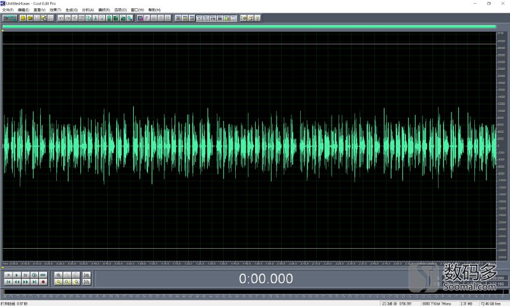Click the time ruler below the waveform
This screenshot has width=510, height=306.
(249, 263)
